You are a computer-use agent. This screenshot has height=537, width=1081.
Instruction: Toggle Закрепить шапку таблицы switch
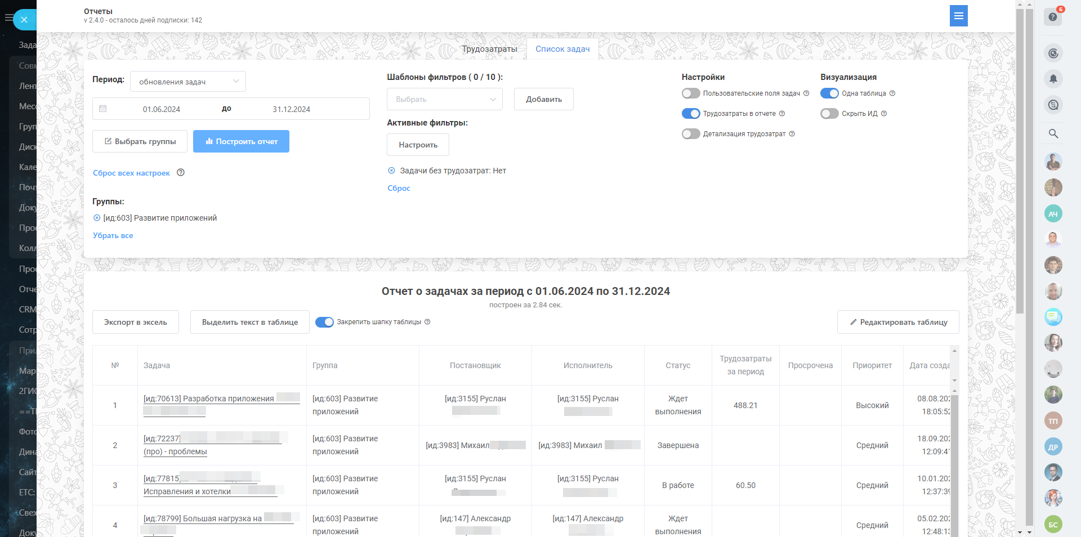point(324,322)
